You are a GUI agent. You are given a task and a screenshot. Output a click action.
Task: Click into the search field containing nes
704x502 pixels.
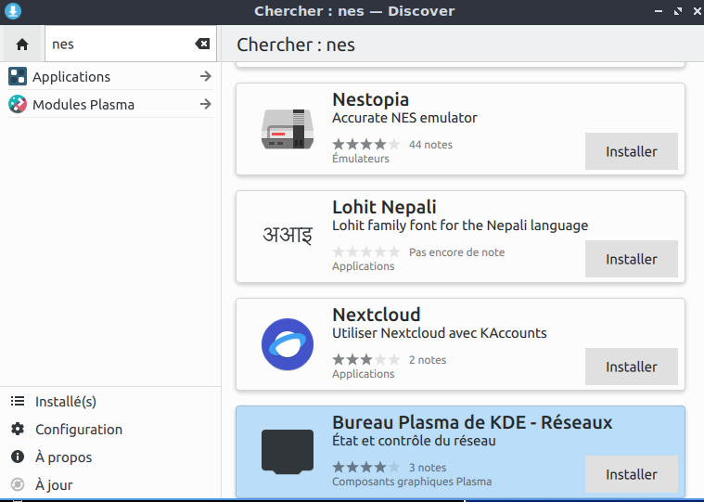(x=116, y=45)
